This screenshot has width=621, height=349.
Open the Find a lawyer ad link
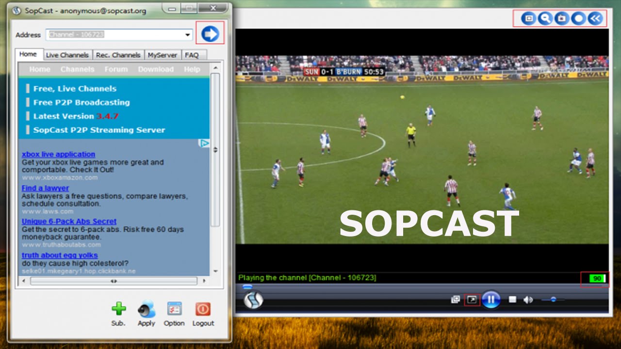pos(45,188)
